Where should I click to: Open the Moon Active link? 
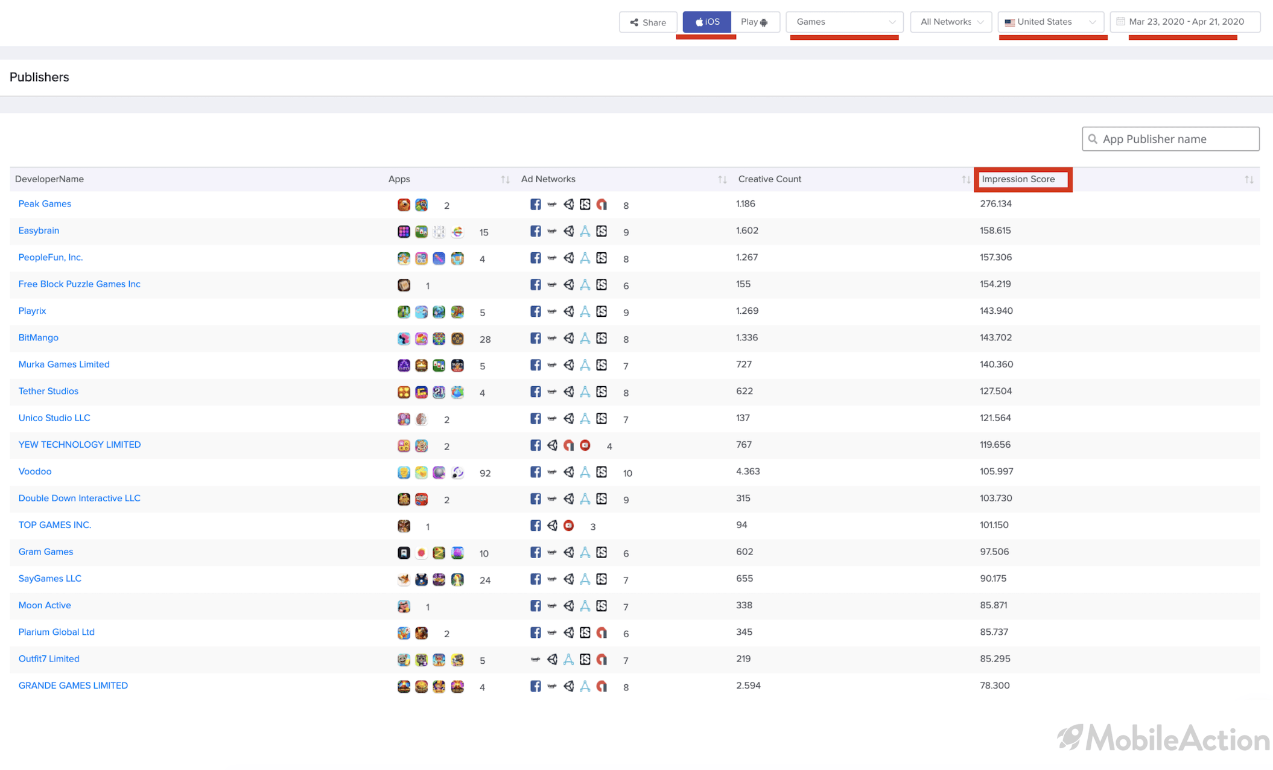click(45, 605)
